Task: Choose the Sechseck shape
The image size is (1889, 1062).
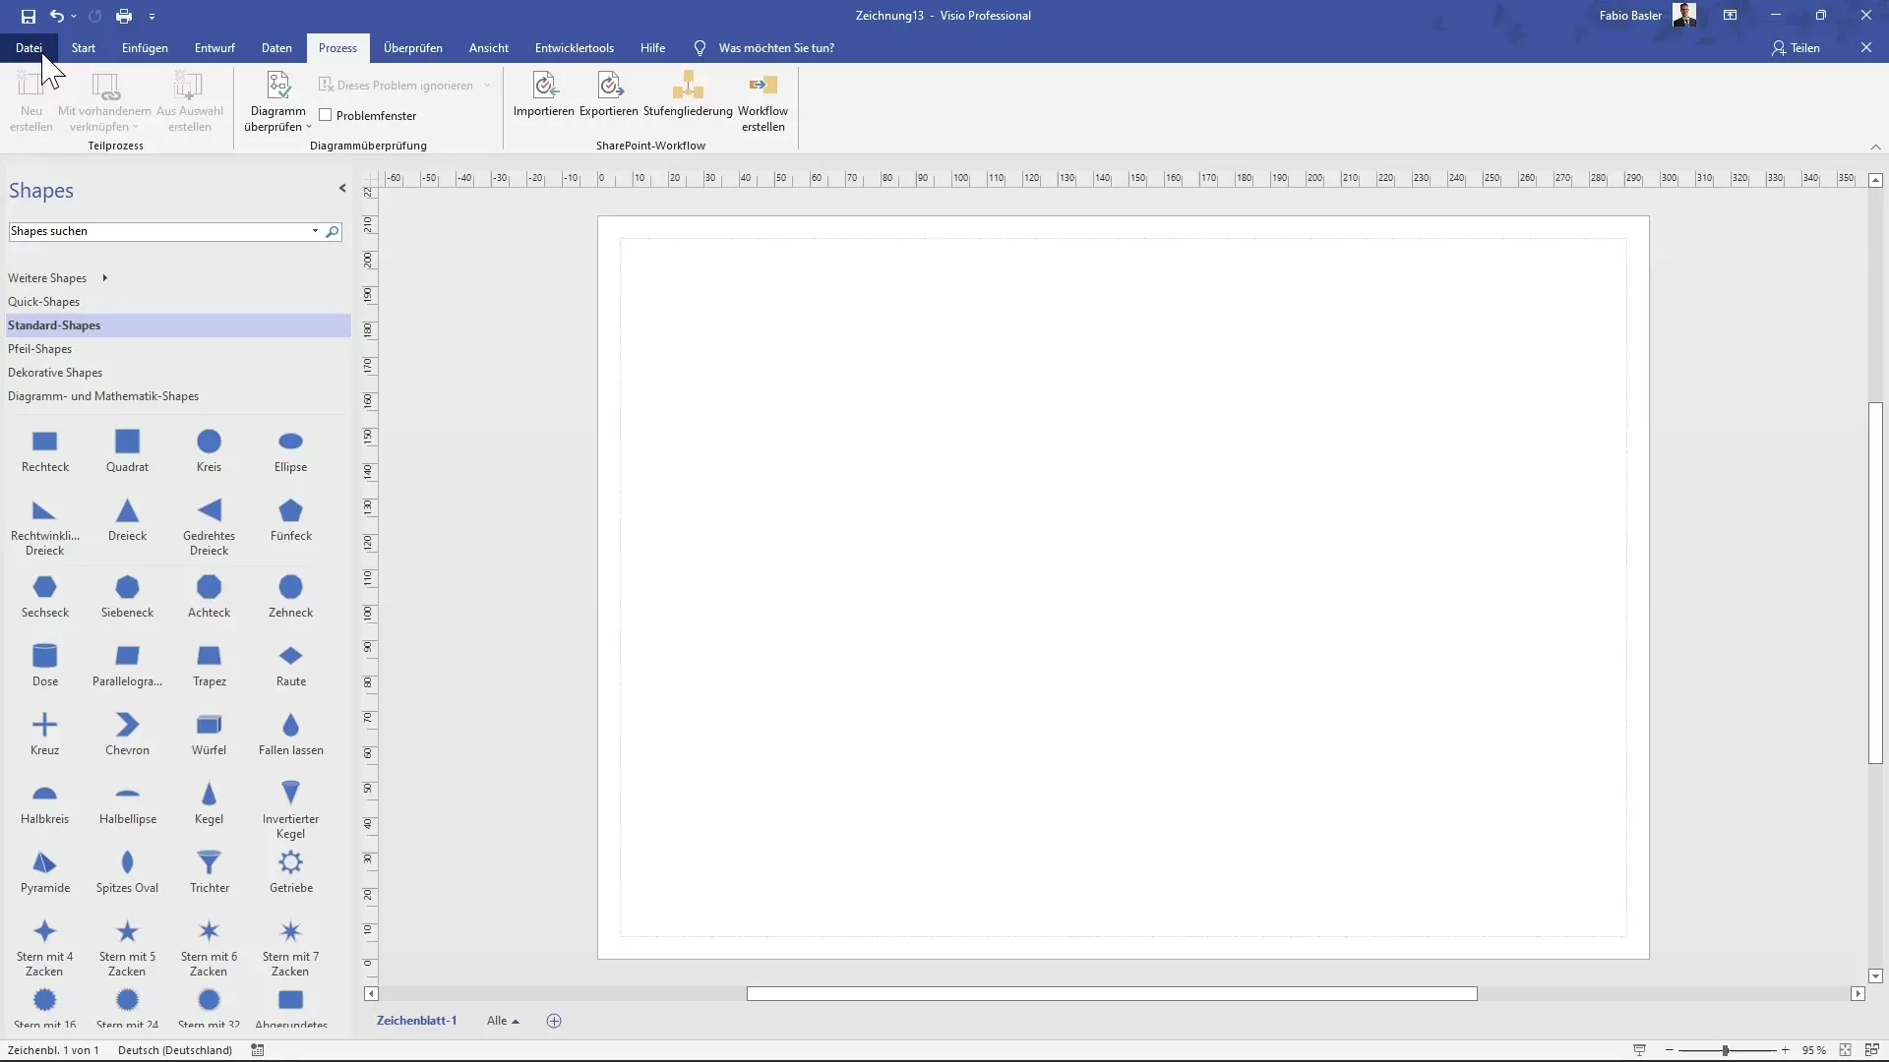Action: [x=45, y=597]
